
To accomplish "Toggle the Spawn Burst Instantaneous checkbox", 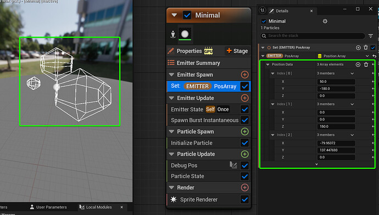I will pyautogui.click(x=244, y=120).
